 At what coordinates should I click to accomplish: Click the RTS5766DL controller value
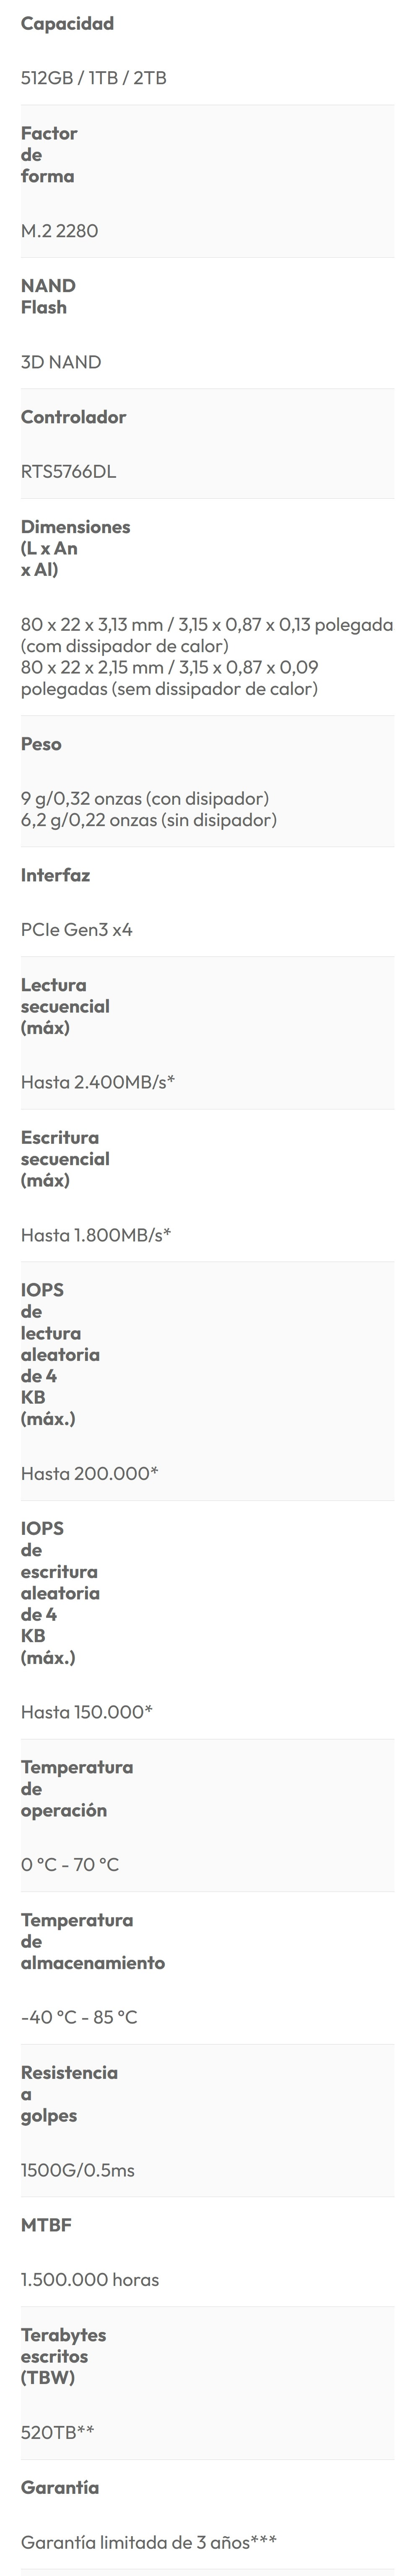pos(68,472)
